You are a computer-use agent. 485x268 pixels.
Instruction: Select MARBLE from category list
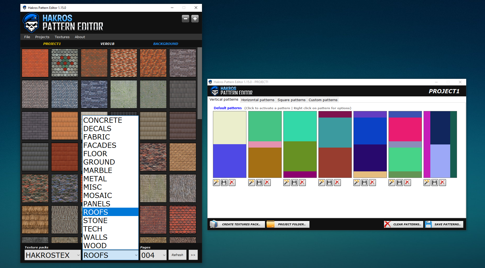pyautogui.click(x=110, y=170)
